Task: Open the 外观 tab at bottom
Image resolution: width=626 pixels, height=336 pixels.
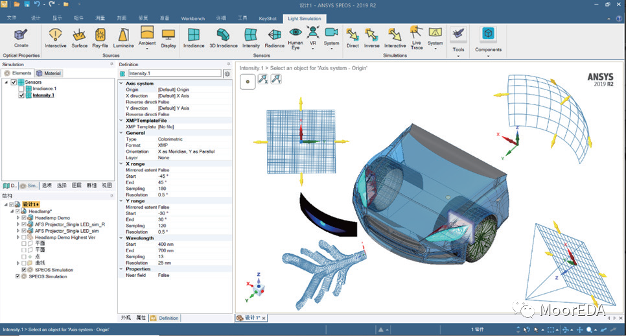Action: pyautogui.click(x=126, y=318)
